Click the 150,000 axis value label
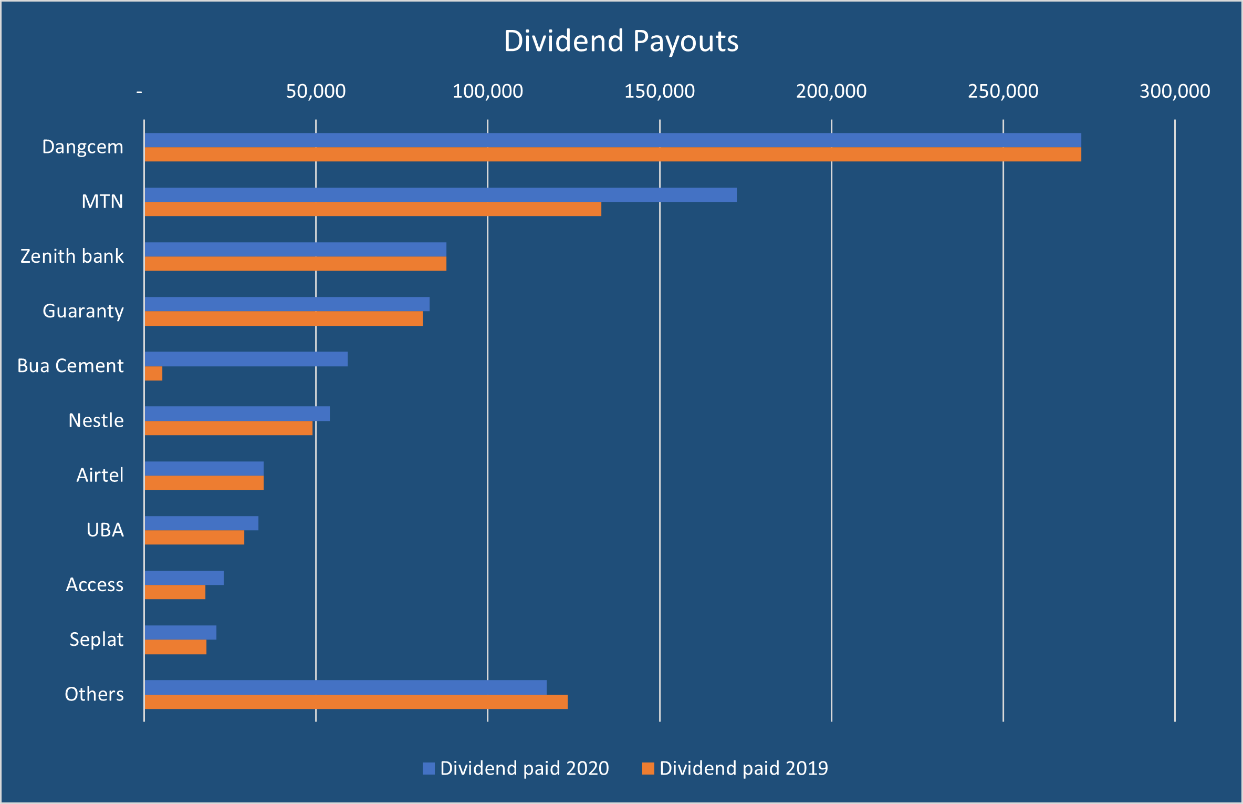Image resolution: width=1243 pixels, height=804 pixels. pyautogui.click(x=659, y=91)
